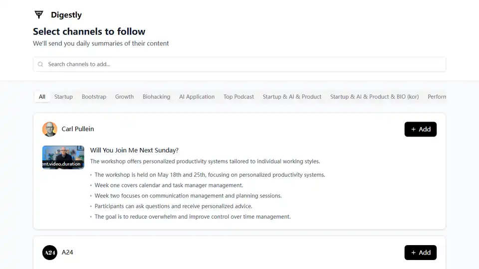This screenshot has width=479, height=269.
Task: Click the May 18th and 25th bullet
Action: (210, 175)
